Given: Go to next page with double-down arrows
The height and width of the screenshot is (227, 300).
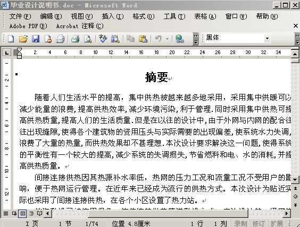Looking at the screenshot, I should pyautogui.click(x=295, y=205).
